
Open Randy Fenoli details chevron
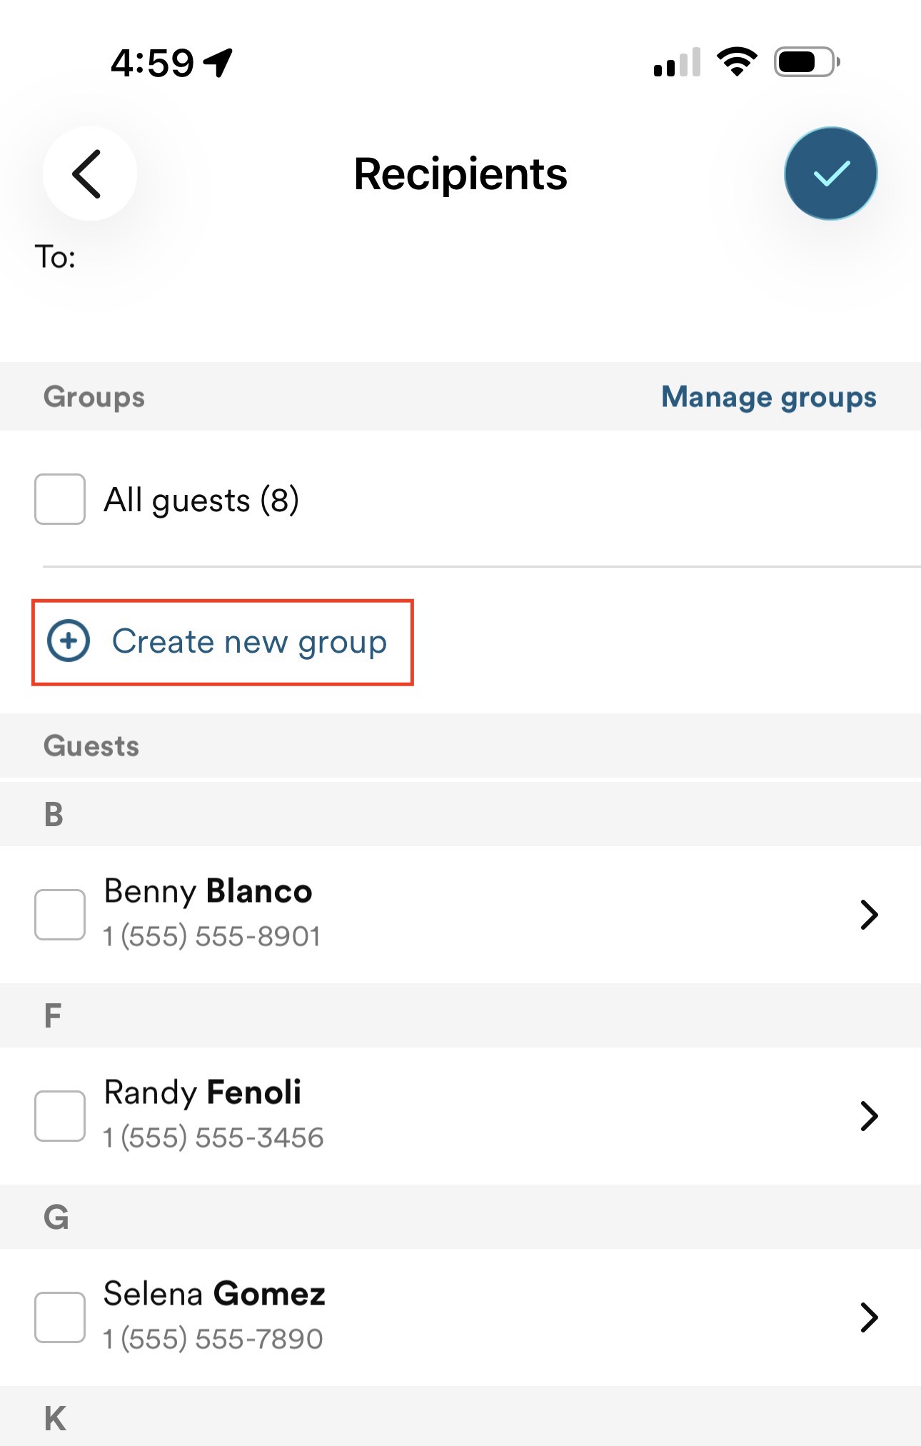[868, 1115]
